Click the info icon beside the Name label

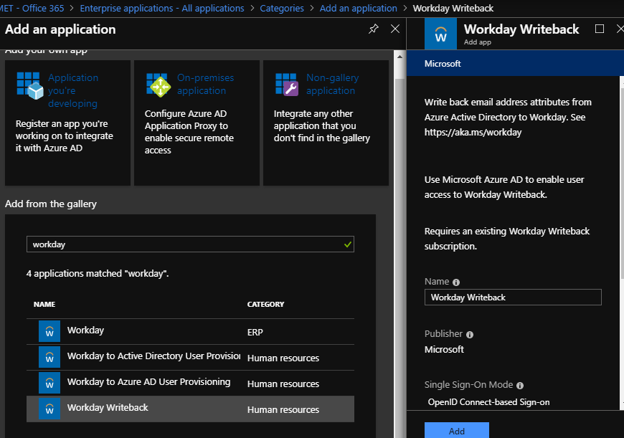[456, 282]
